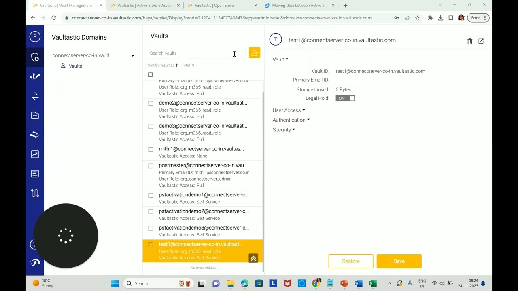Open Chrome side panel icon

[451, 18]
